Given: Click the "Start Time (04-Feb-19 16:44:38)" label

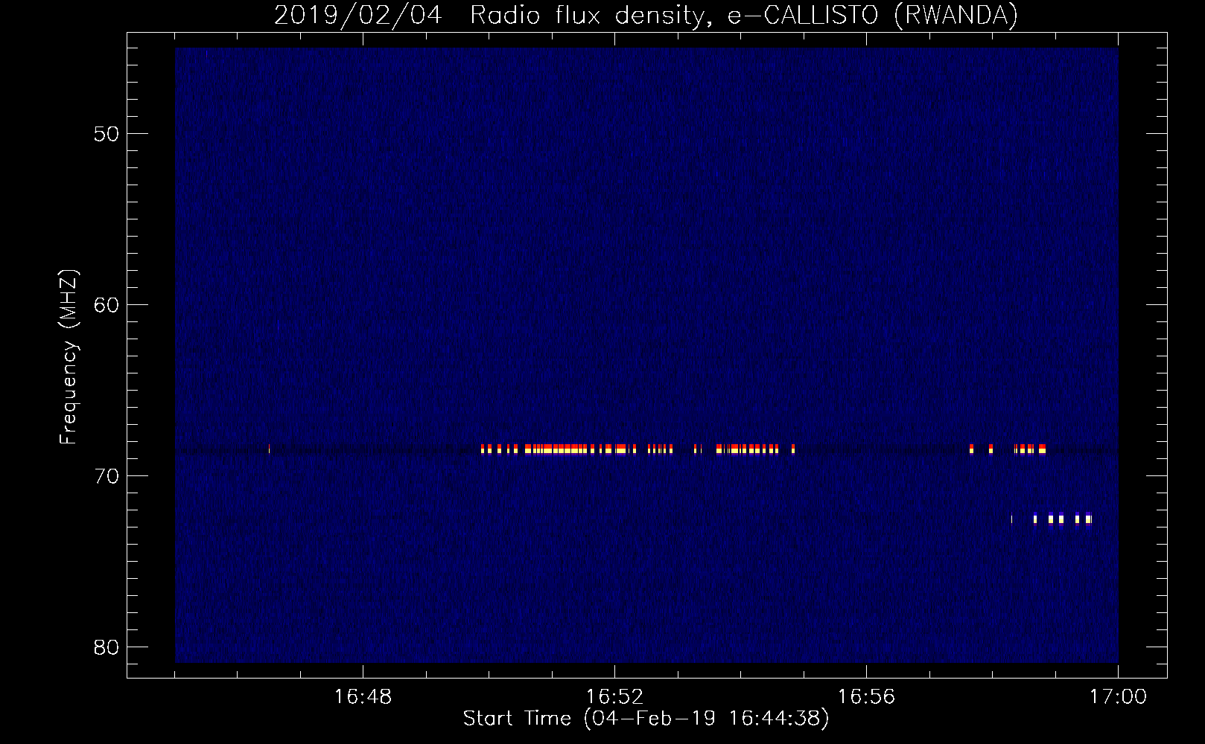Looking at the screenshot, I should click(646, 719).
